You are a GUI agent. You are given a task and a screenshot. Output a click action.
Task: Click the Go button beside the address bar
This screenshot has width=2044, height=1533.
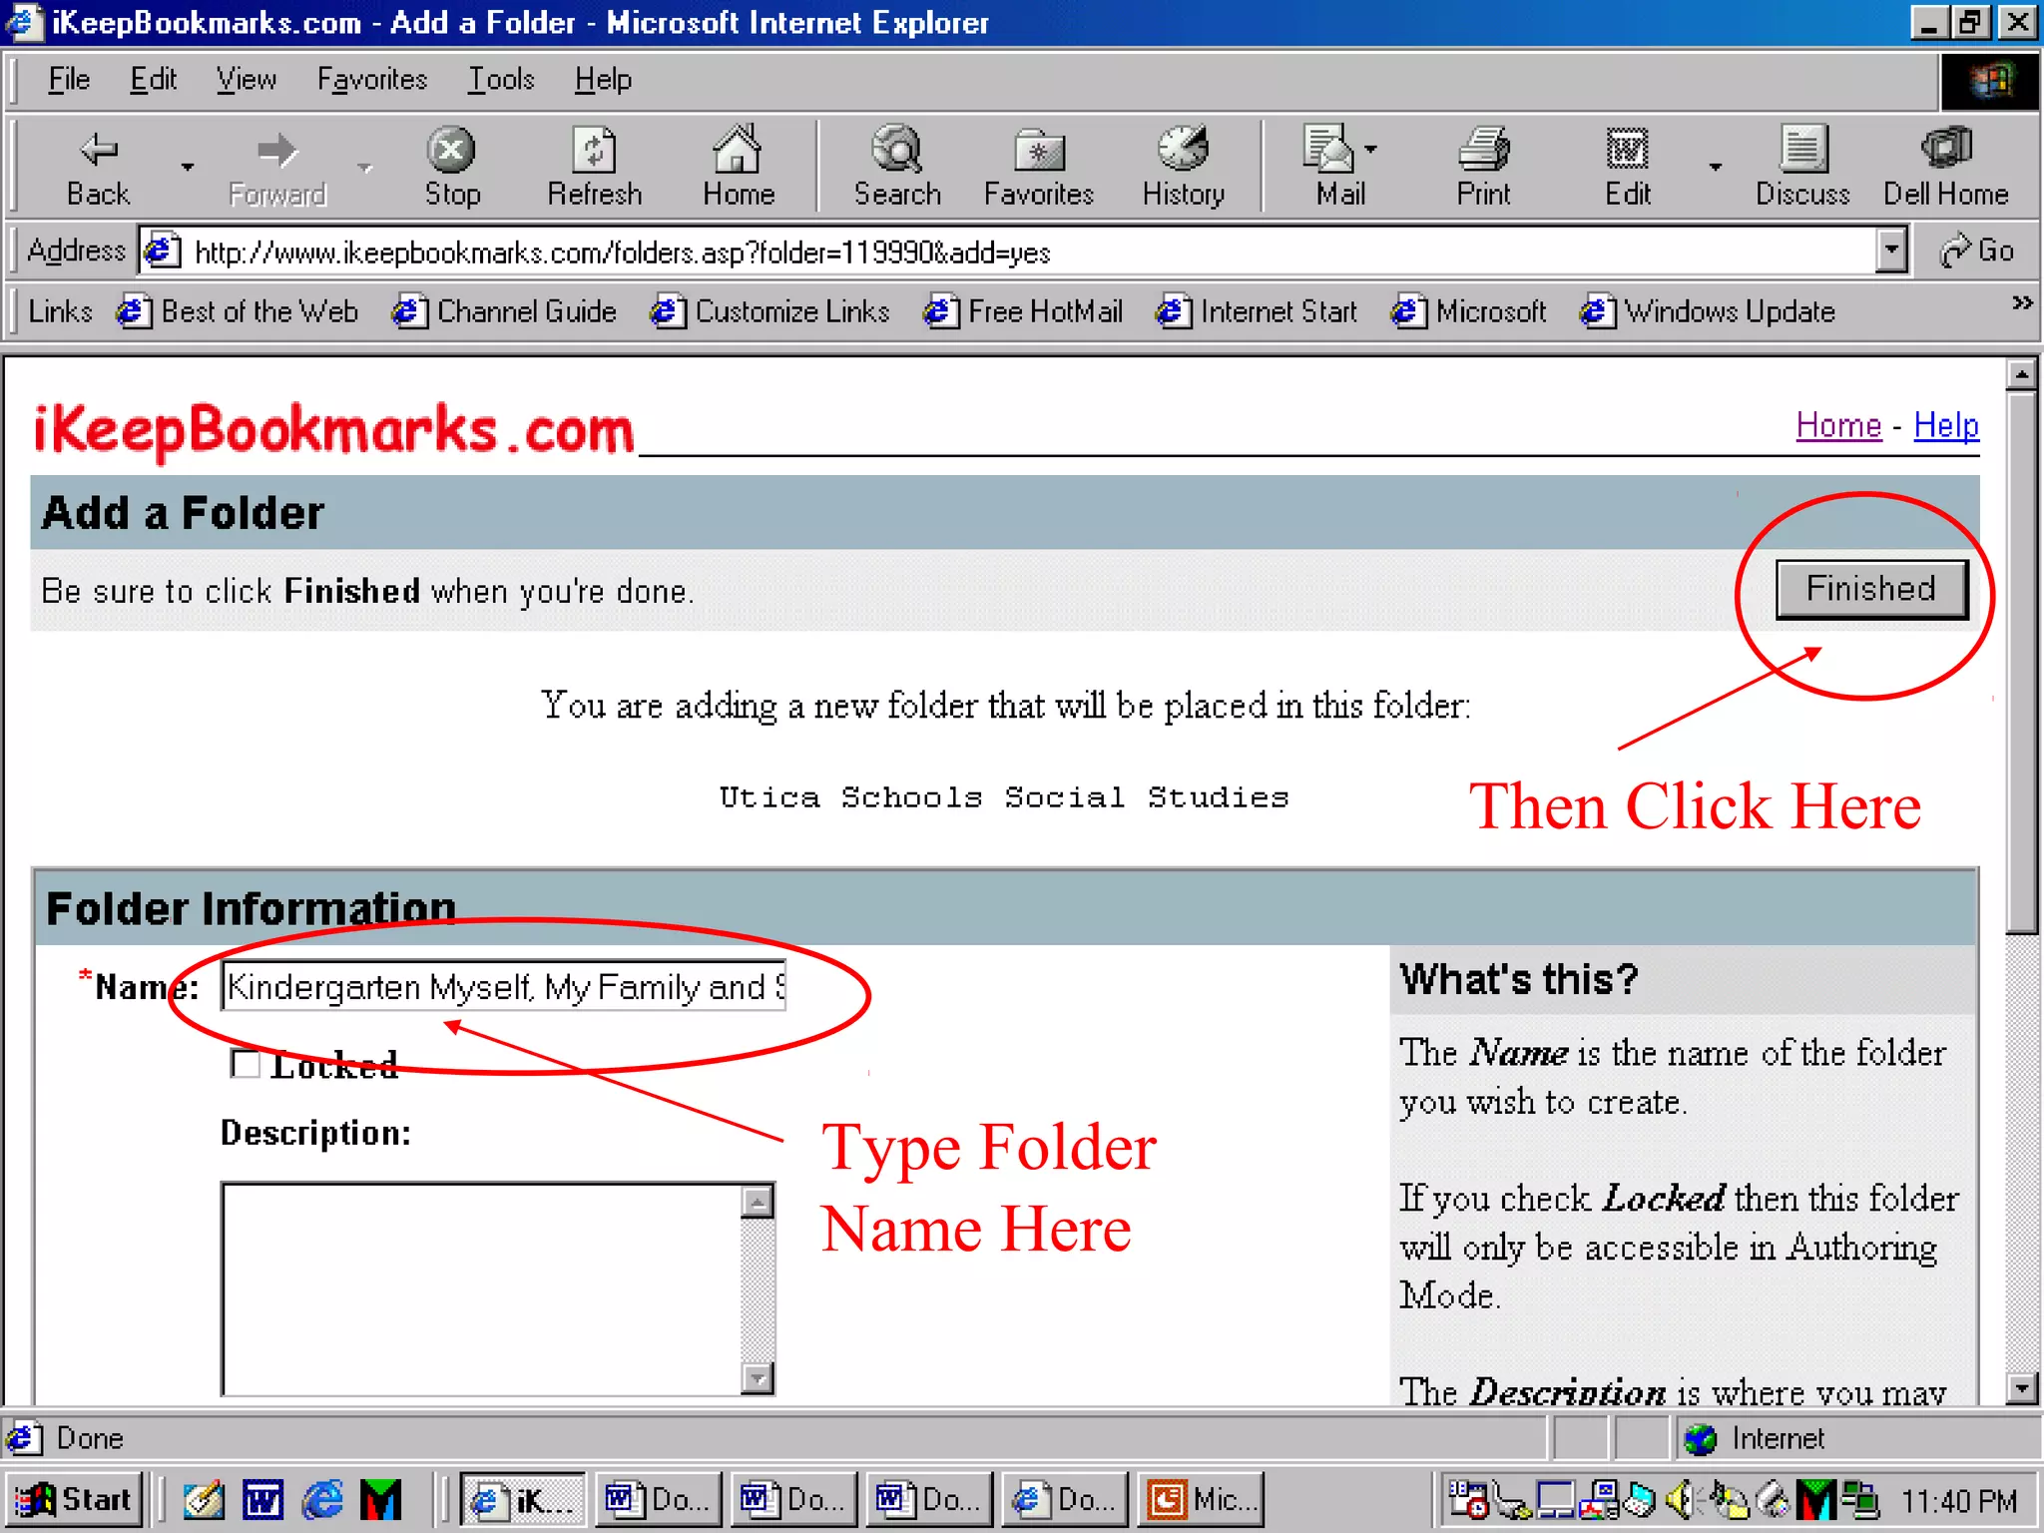click(1976, 251)
